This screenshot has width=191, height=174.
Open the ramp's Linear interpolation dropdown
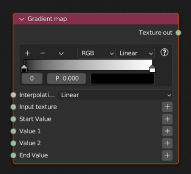[x=135, y=53]
